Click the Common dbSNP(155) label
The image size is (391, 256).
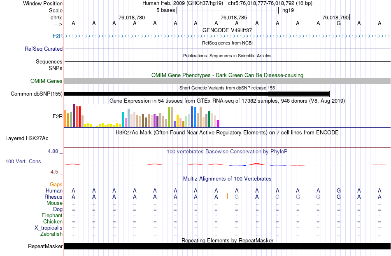click(37, 94)
